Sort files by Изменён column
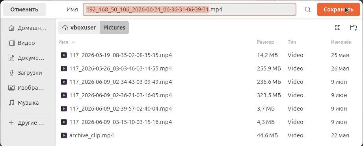 tap(341, 42)
